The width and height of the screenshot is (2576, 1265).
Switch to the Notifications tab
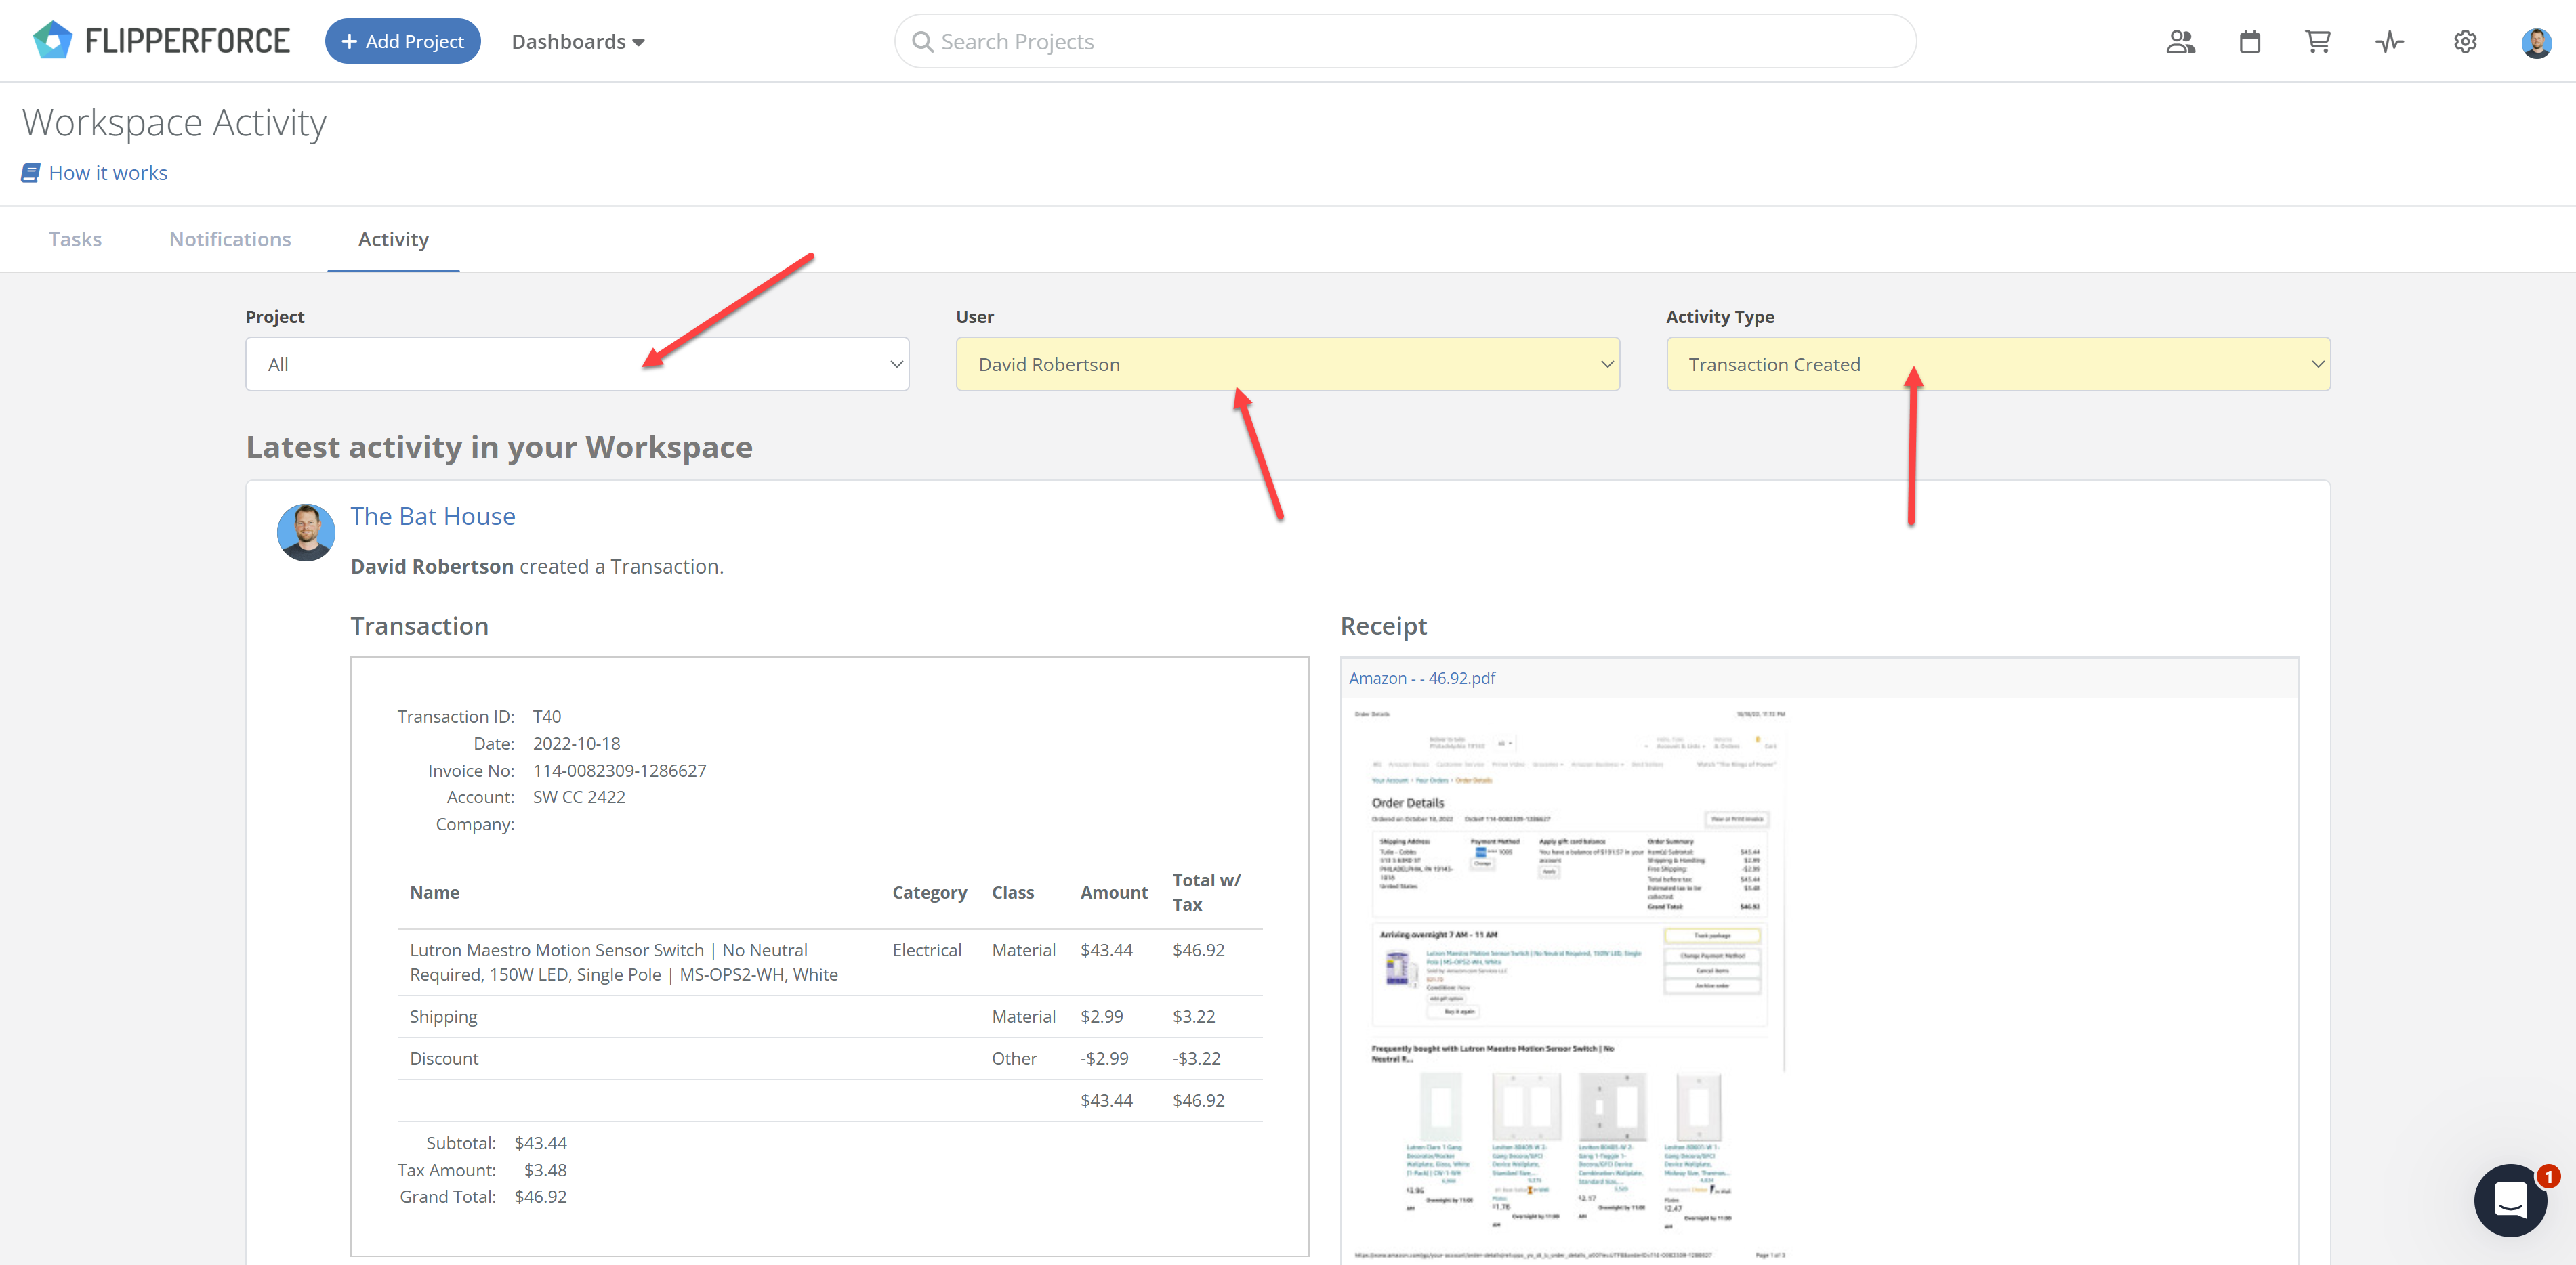click(230, 240)
